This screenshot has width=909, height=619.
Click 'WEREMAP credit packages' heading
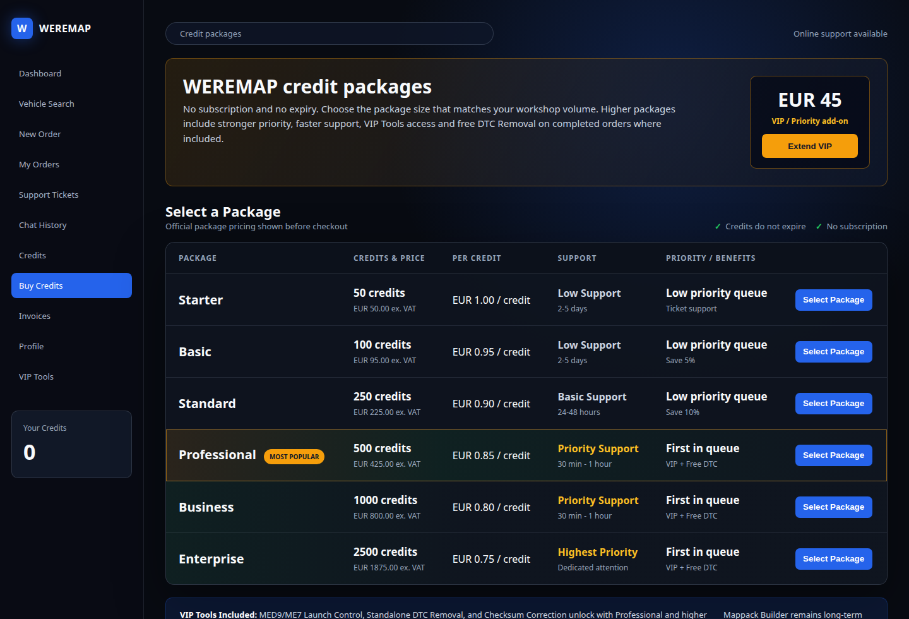pos(307,87)
